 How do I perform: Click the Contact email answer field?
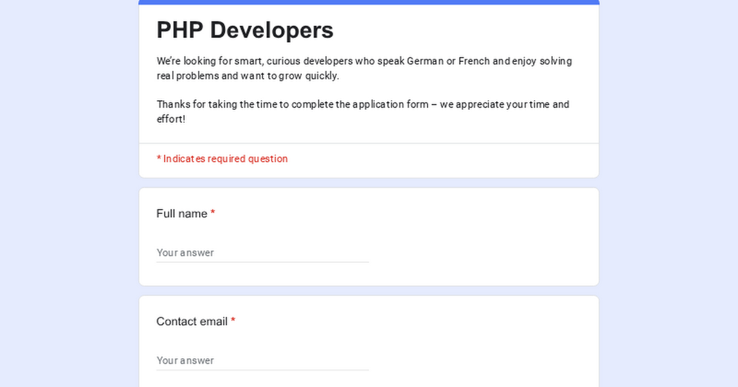tap(262, 361)
